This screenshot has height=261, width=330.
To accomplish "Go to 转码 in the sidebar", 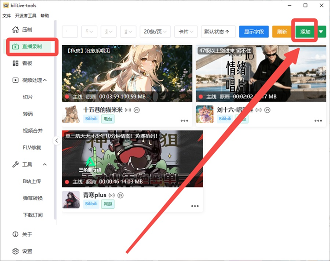I will [28, 114].
